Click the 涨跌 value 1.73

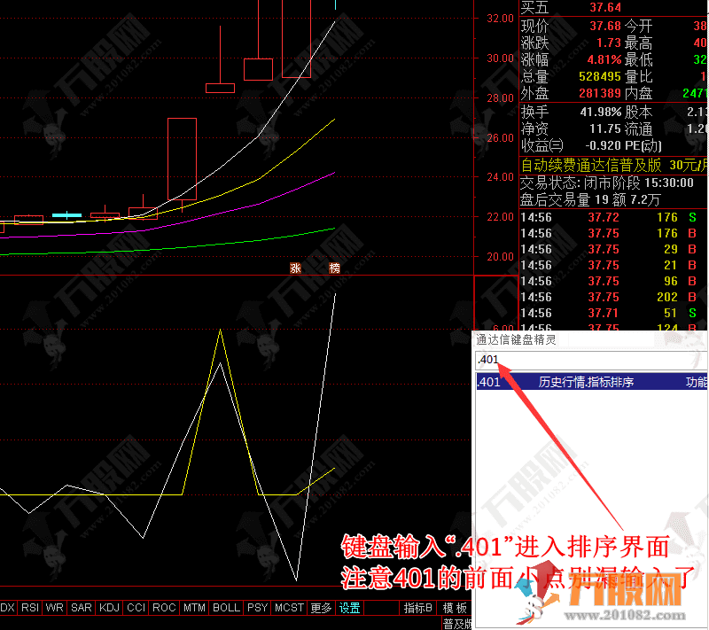coord(609,43)
